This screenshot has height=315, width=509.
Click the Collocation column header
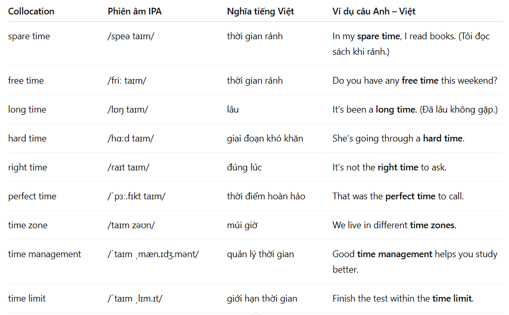pos(31,11)
